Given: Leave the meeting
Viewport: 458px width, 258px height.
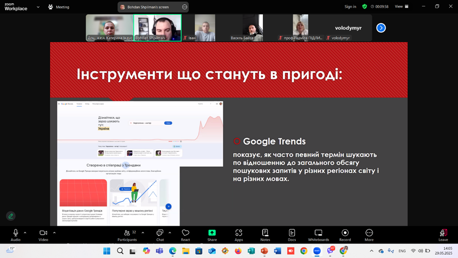Looking at the screenshot, I should point(443,235).
